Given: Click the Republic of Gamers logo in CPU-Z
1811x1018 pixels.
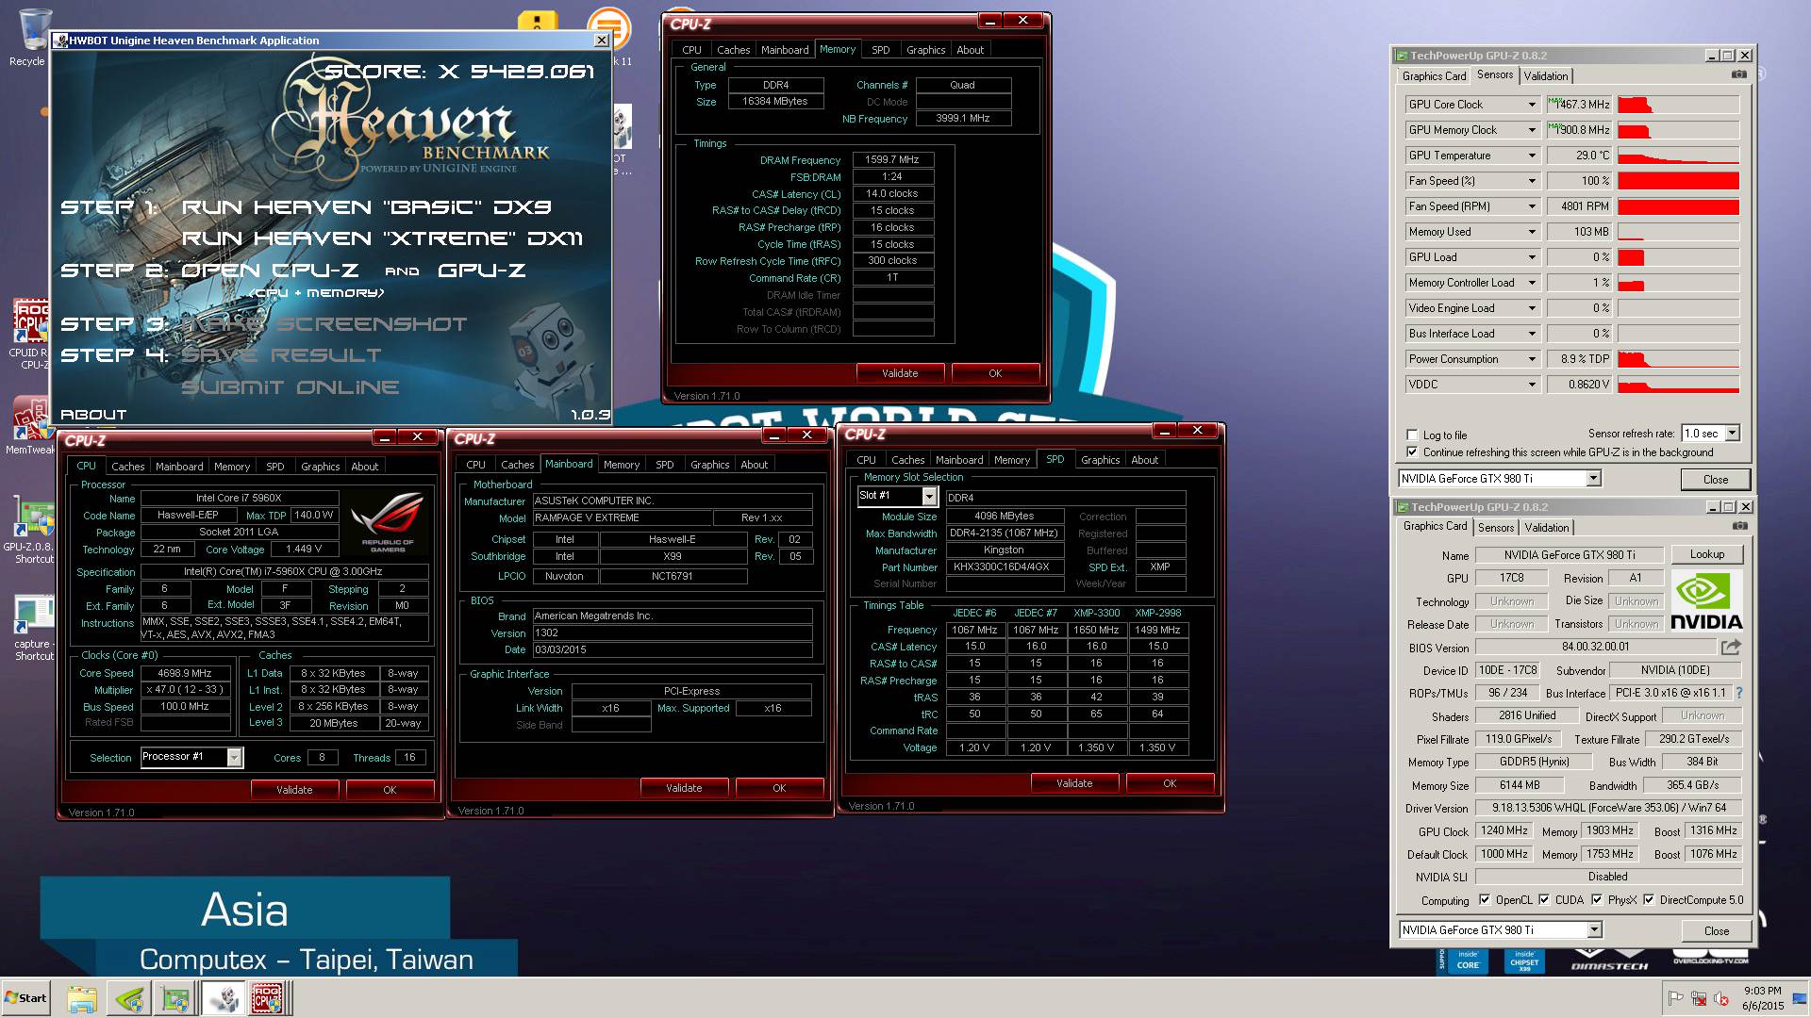Looking at the screenshot, I should point(387,521).
